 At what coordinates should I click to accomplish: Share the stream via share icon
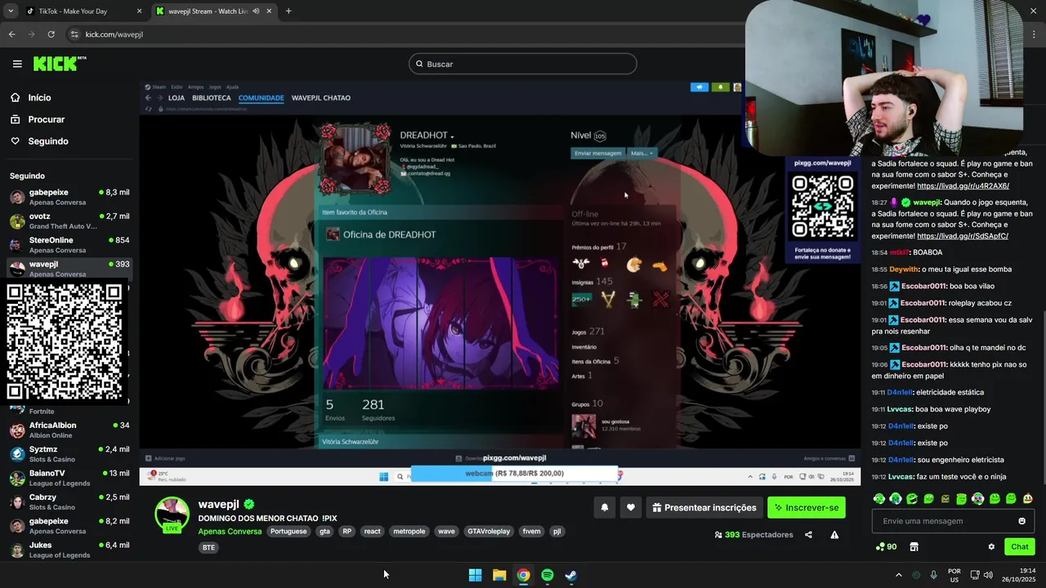pos(808,535)
